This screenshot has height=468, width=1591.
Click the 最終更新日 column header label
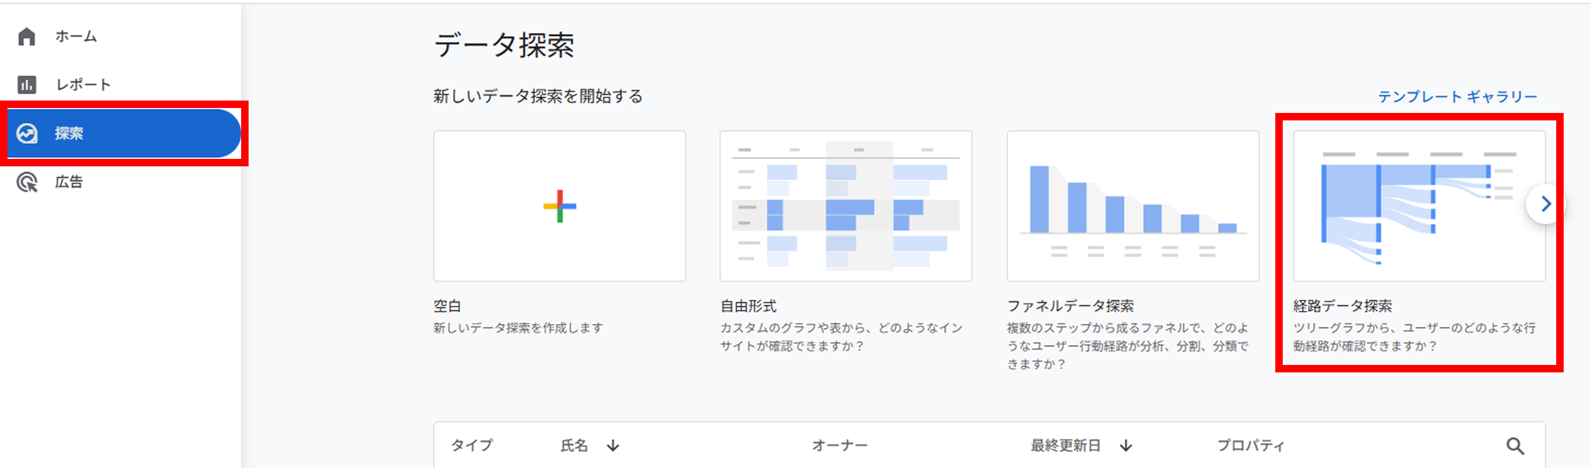(1066, 446)
